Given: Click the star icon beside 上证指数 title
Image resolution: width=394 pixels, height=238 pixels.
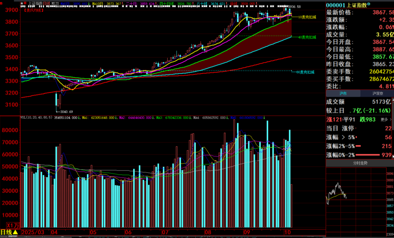Looking at the screenshot, I should coord(21,4).
